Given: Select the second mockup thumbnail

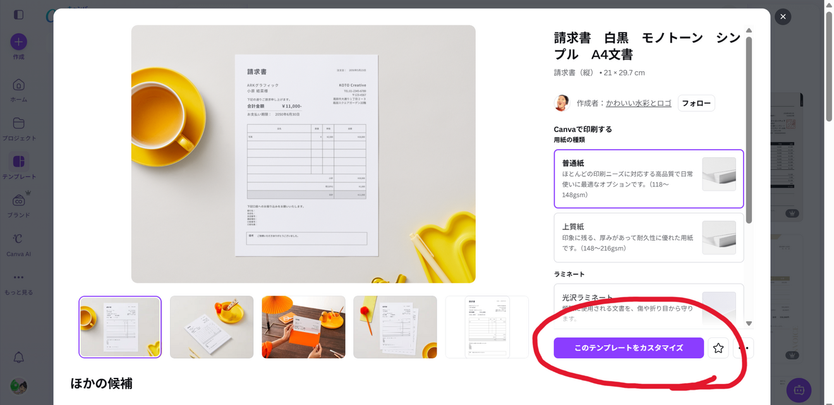Looking at the screenshot, I should pyautogui.click(x=212, y=327).
